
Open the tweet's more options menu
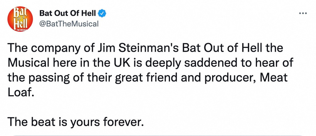[x=304, y=14]
